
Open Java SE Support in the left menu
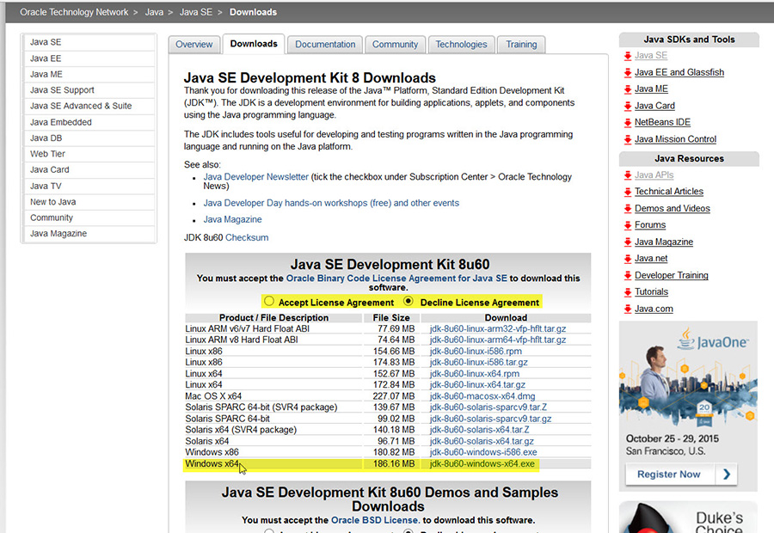tap(89, 90)
